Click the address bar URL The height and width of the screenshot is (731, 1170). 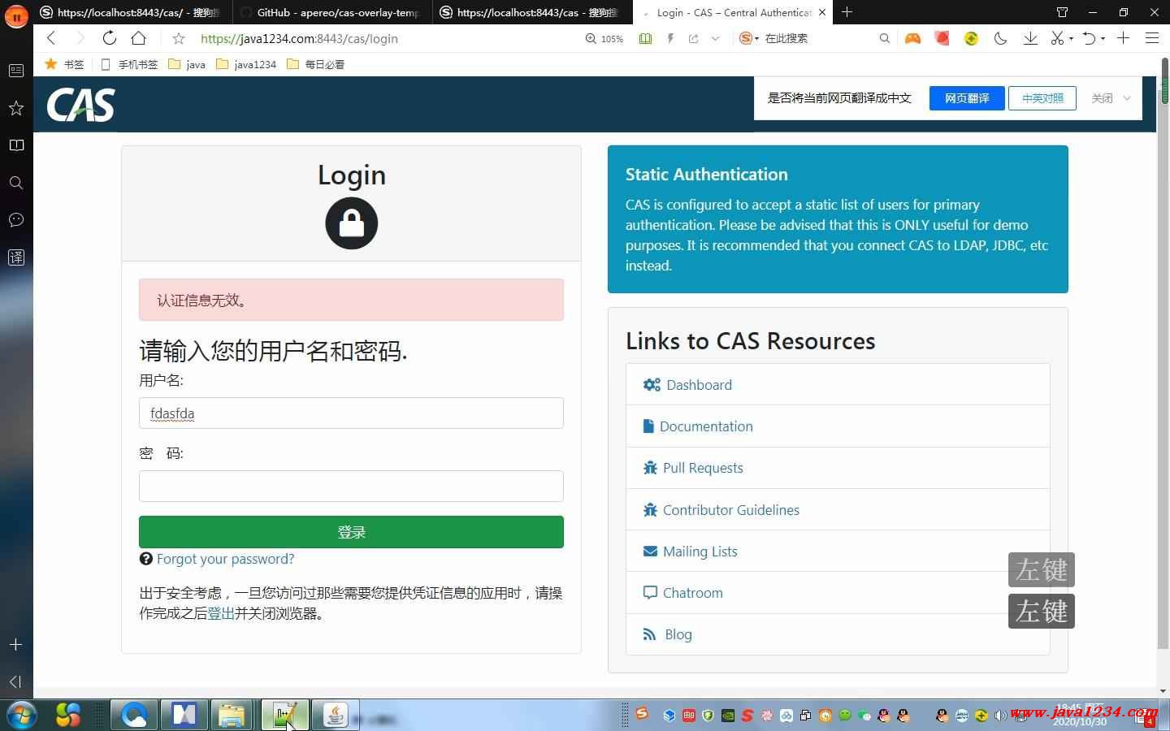tap(299, 38)
